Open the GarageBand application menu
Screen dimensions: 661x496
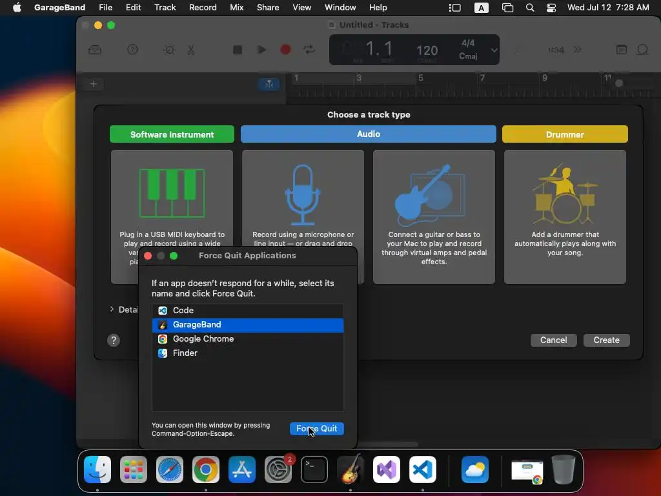tap(59, 8)
